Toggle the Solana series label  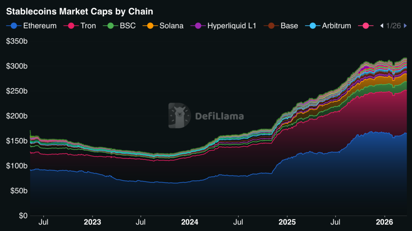click(x=171, y=26)
